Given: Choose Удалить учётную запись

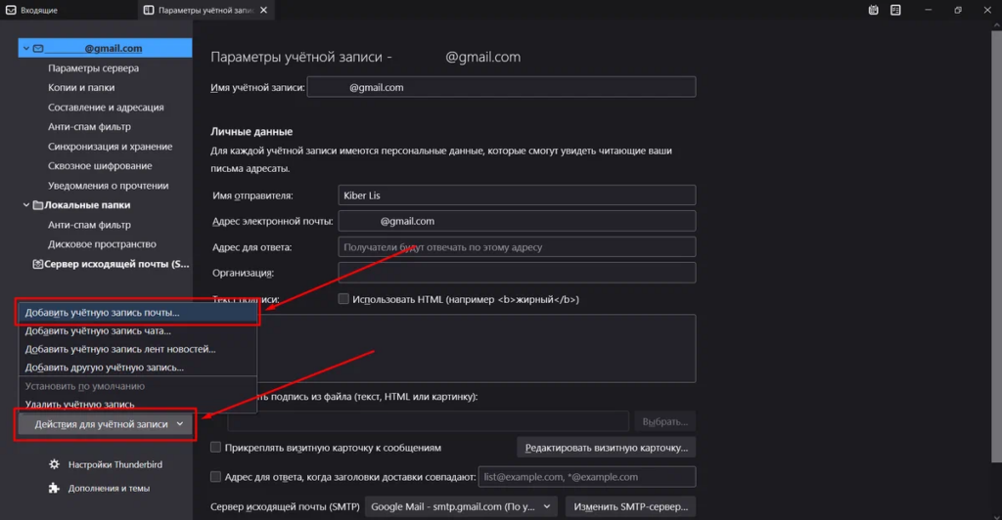Looking at the screenshot, I should 137,405.
